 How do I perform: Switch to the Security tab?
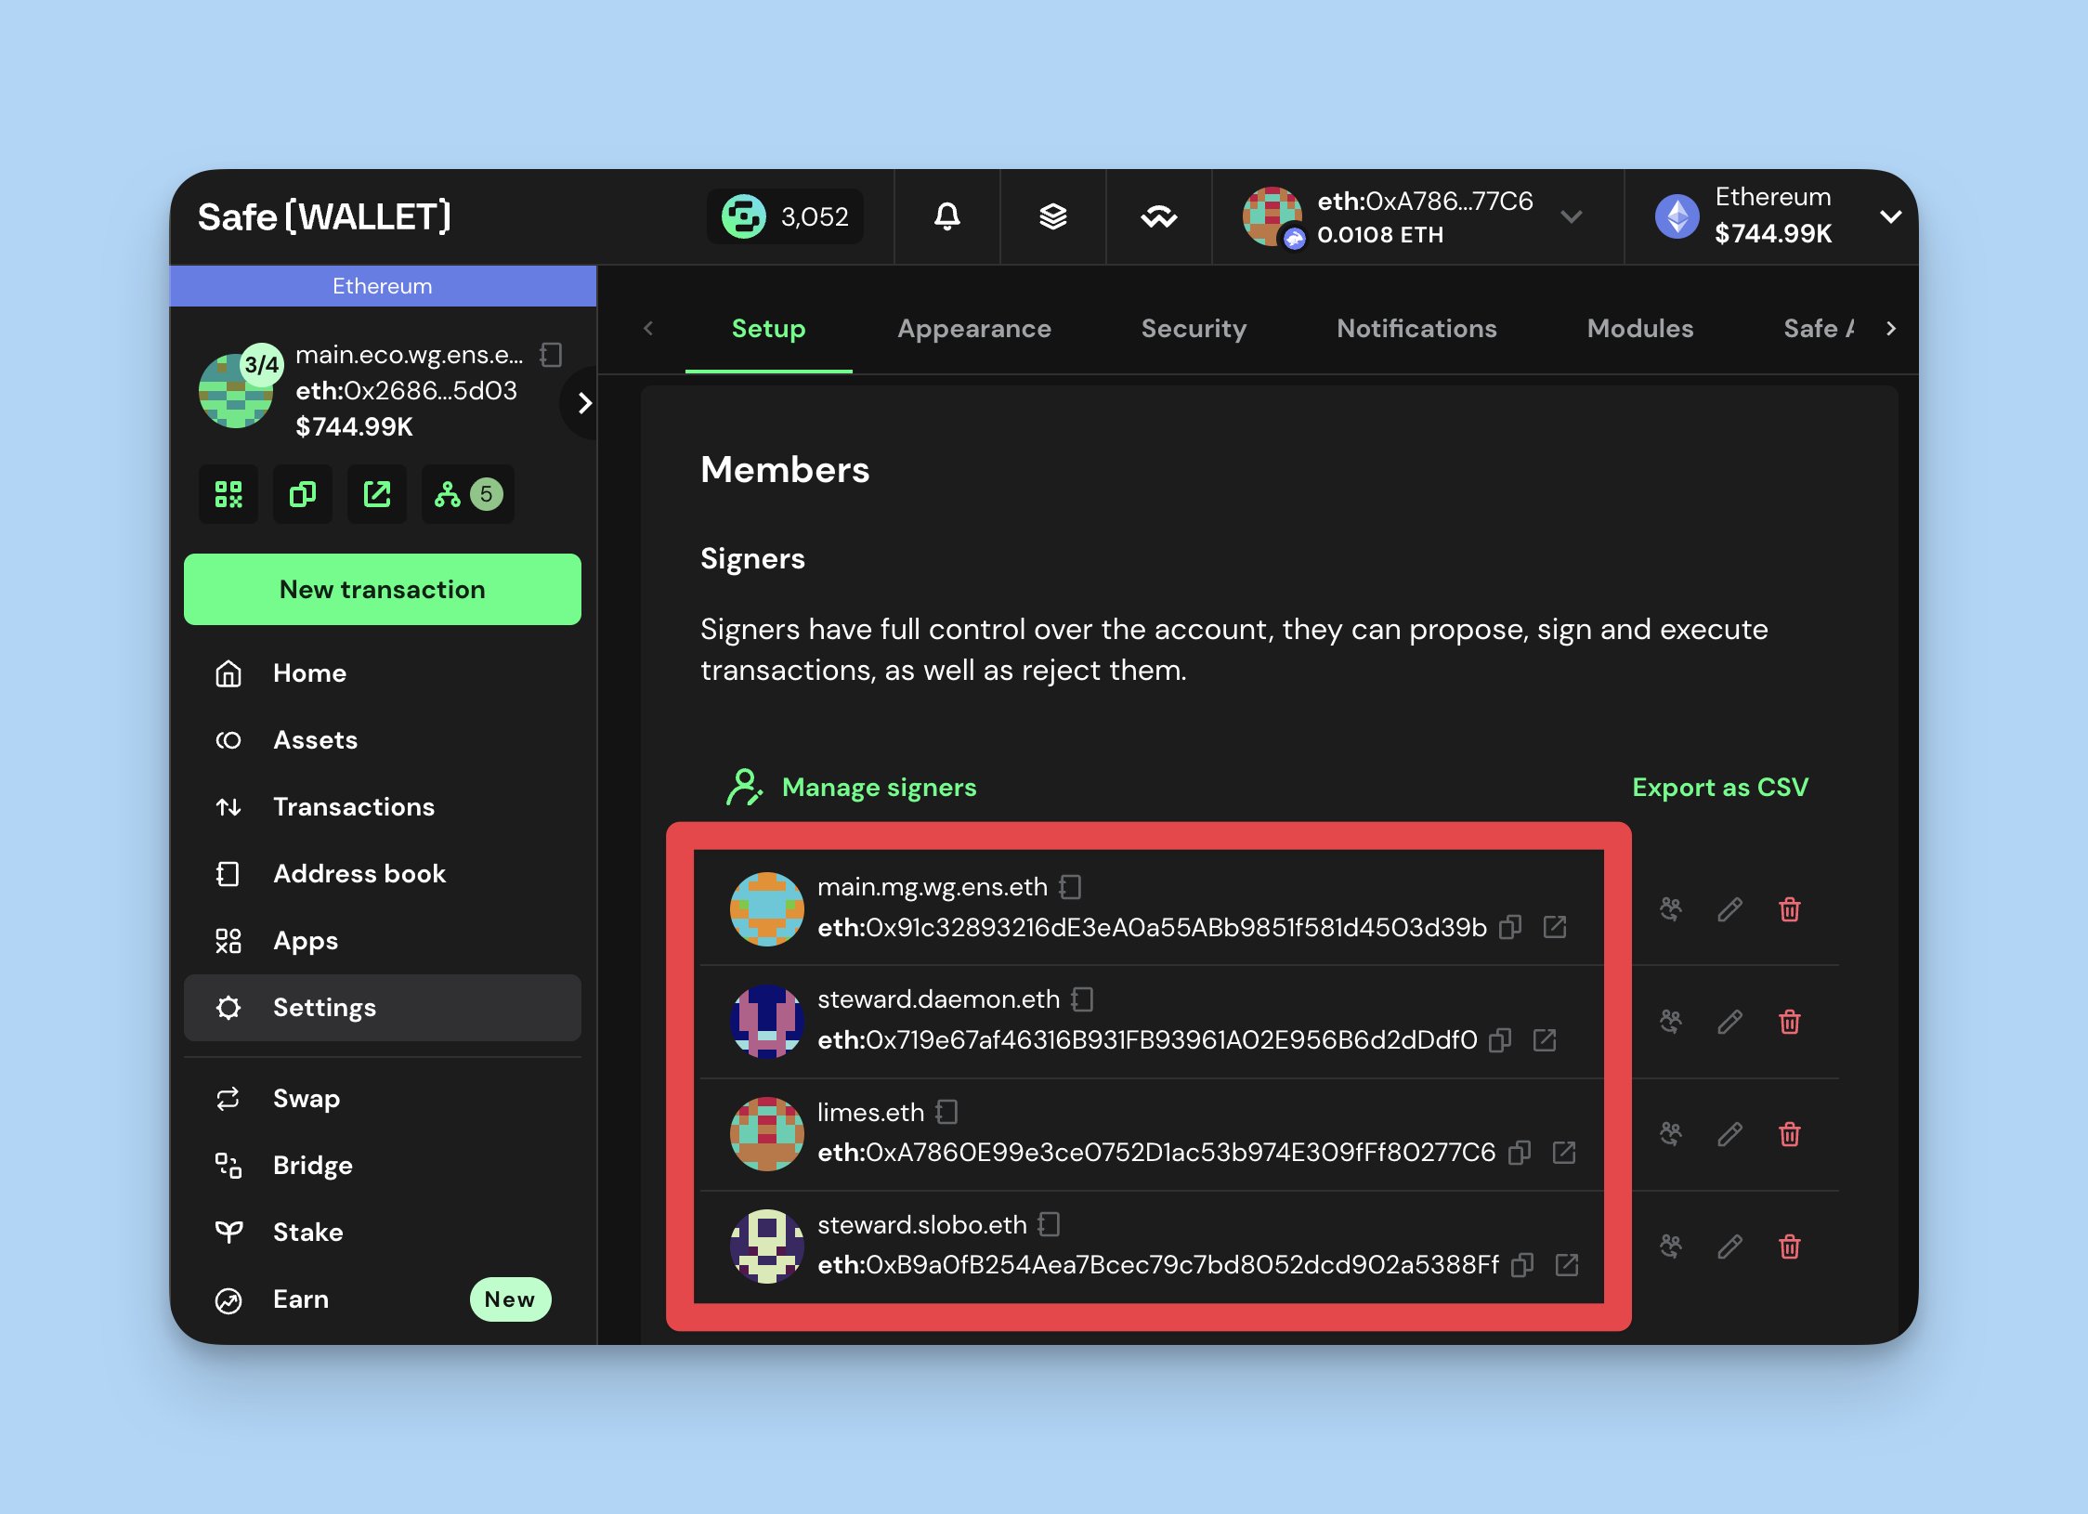tap(1193, 328)
